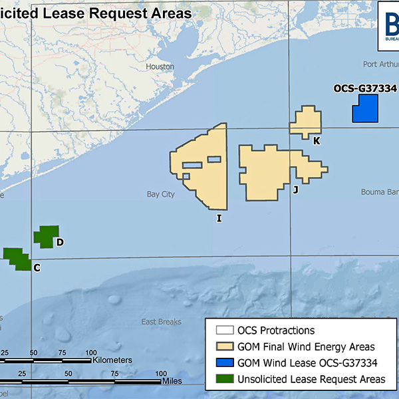Click Wind Energy Area K polygon
The height and width of the screenshot is (399, 399).
tap(305, 121)
